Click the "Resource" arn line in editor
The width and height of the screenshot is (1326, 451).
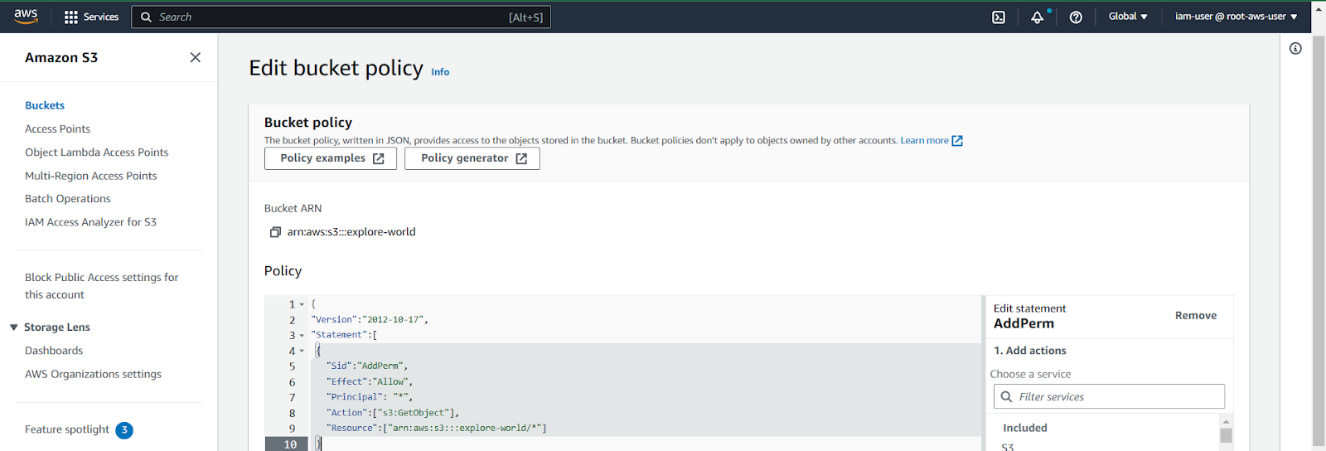(437, 429)
